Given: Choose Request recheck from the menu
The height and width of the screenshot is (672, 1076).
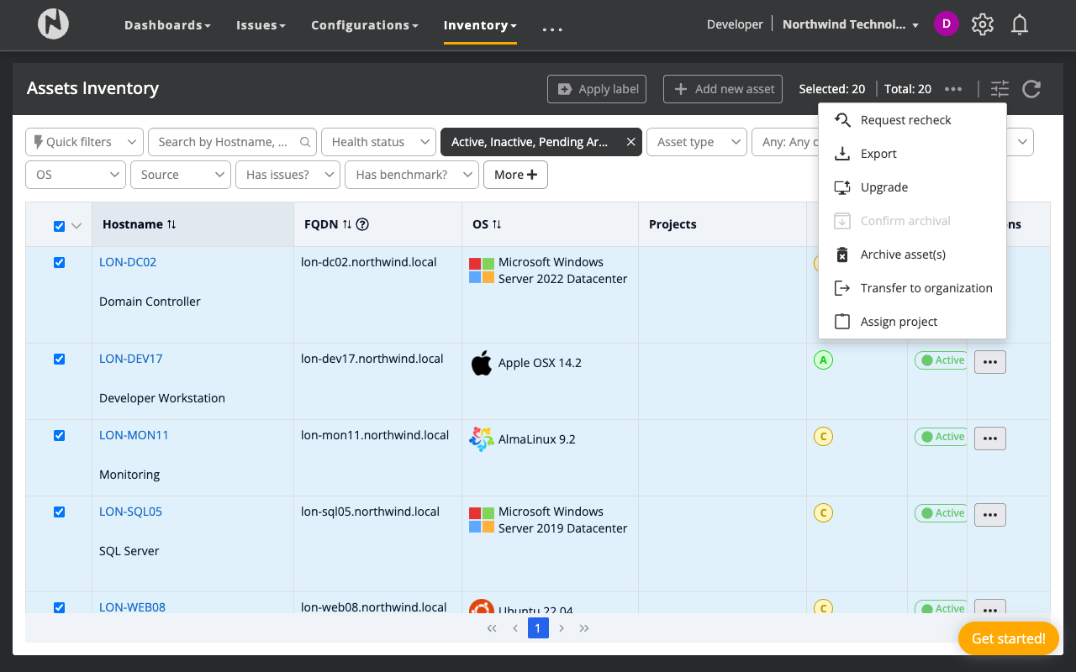Looking at the screenshot, I should (912, 120).
